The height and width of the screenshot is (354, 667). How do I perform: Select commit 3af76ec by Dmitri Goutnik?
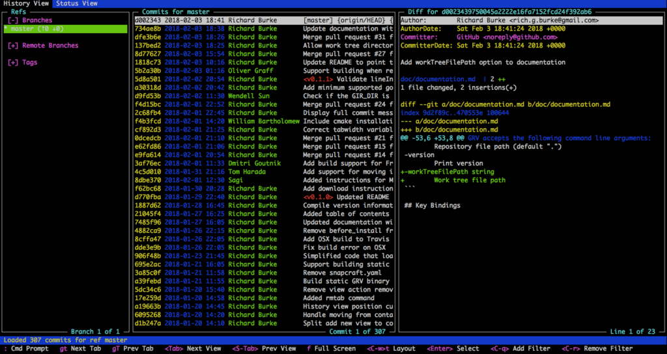(264, 163)
